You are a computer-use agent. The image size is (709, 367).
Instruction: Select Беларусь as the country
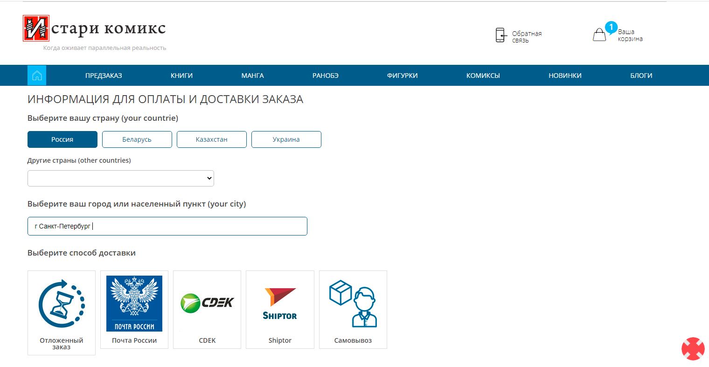point(137,139)
